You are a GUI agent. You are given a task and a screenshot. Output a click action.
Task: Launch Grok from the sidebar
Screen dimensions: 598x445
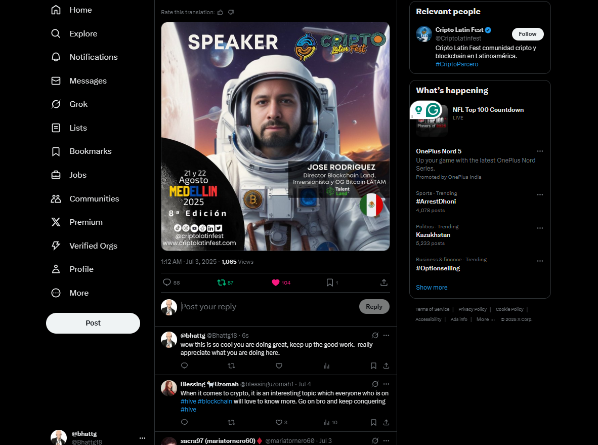[69, 104]
